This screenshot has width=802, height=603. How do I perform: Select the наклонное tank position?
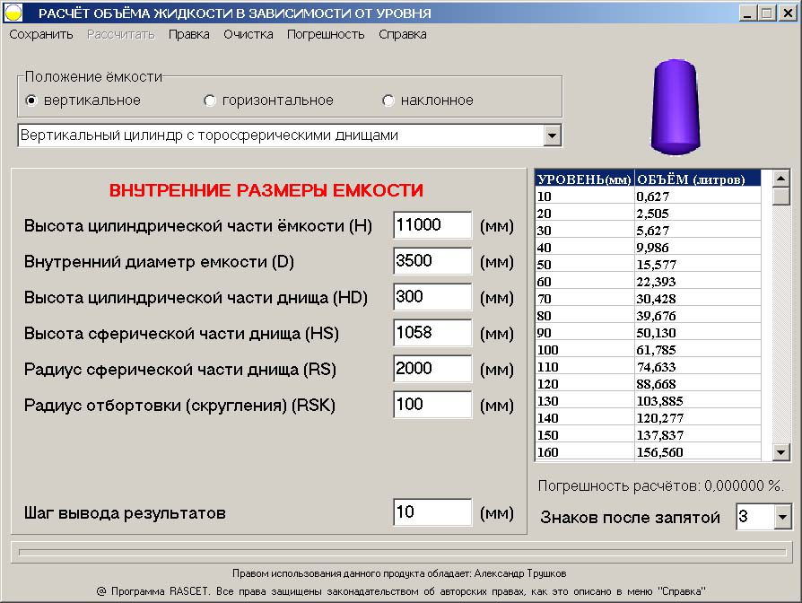387,101
